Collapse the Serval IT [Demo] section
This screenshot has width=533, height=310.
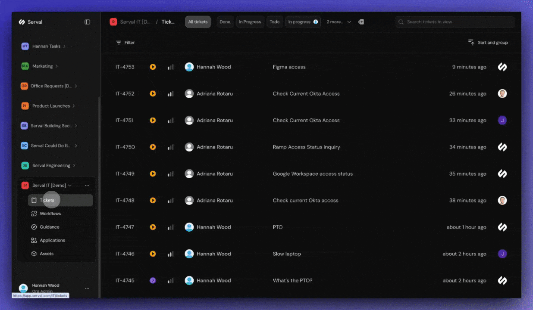(70, 186)
